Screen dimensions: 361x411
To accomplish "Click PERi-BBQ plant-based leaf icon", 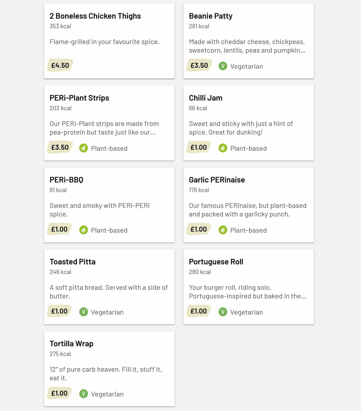I will pyautogui.click(x=83, y=230).
